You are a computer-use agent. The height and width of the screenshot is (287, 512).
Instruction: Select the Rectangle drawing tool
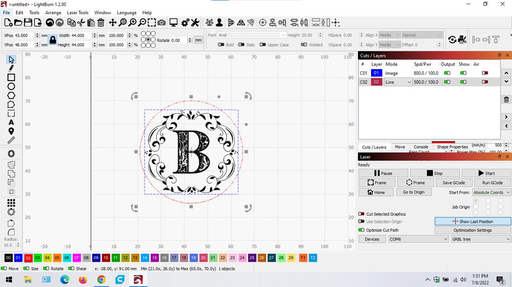11,77
